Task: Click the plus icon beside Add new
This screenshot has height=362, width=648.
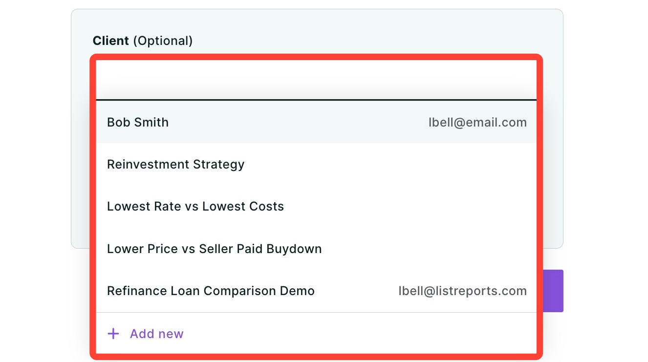Action: pyautogui.click(x=113, y=334)
